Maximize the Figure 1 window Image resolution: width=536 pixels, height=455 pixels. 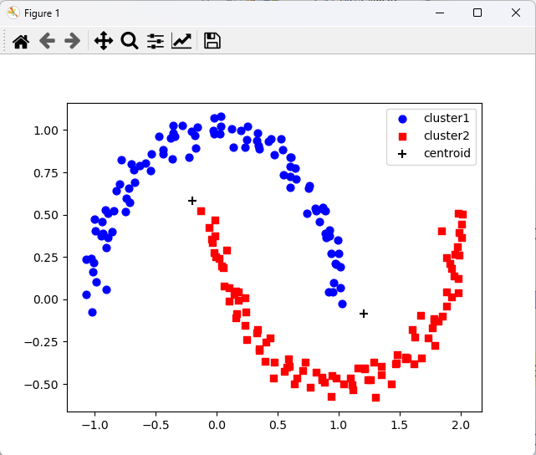[x=477, y=13]
